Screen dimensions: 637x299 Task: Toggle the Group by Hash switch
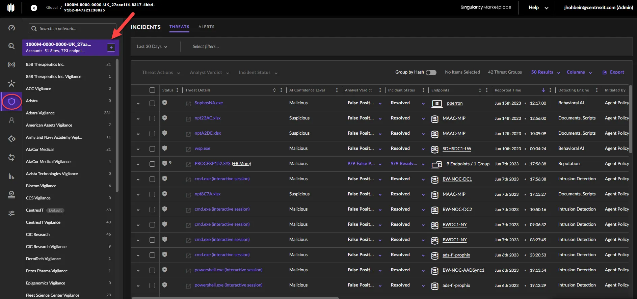pyautogui.click(x=431, y=73)
